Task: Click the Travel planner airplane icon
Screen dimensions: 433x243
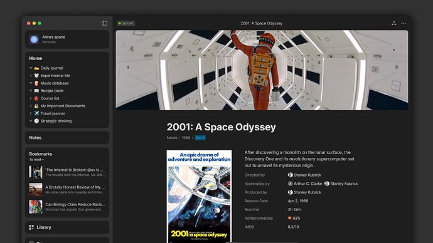Action: pyautogui.click(x=36, y=113)
